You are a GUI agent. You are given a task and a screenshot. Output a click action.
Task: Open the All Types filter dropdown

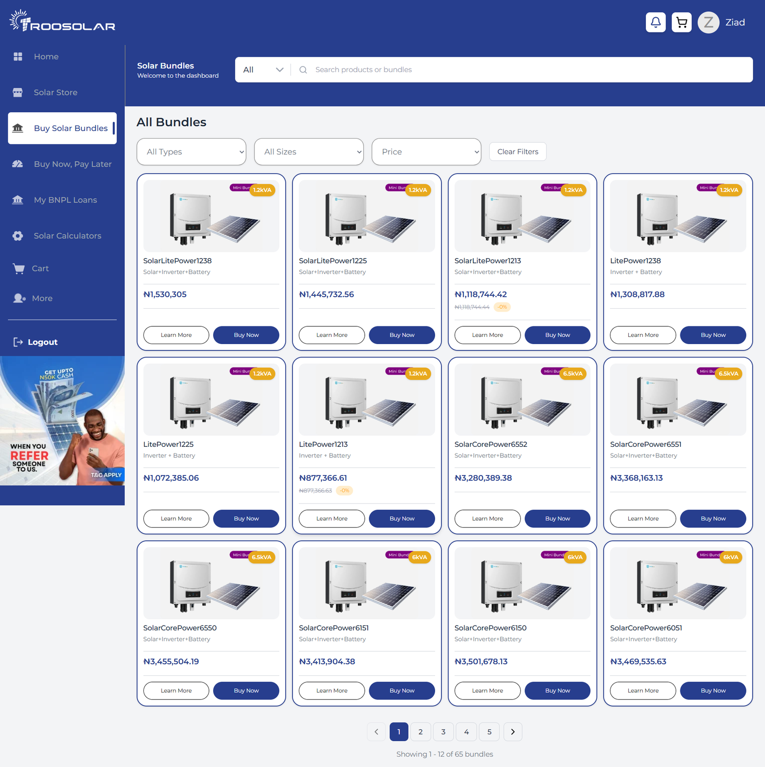coord(191,151)
